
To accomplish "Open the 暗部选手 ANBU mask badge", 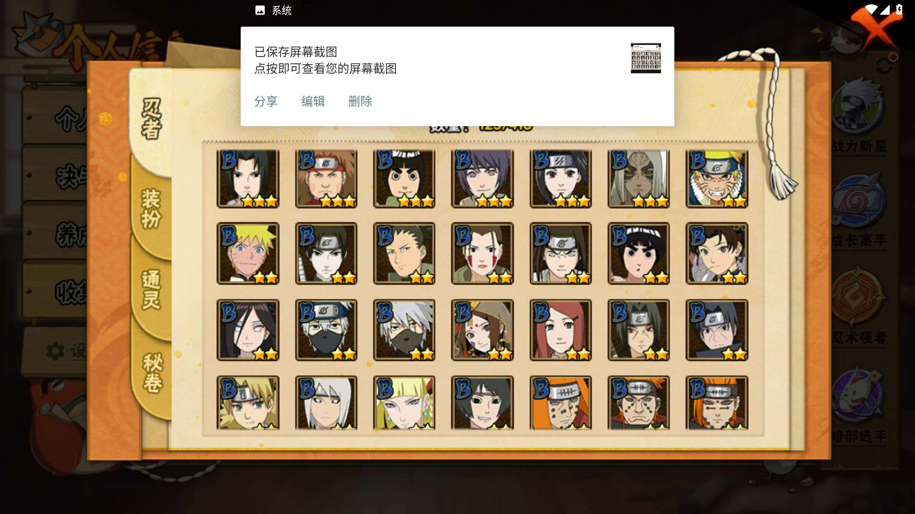I will [858, 405].
